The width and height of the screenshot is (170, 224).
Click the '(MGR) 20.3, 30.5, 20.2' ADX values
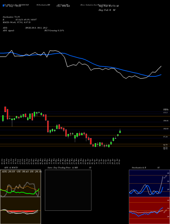tap(36, 28)
